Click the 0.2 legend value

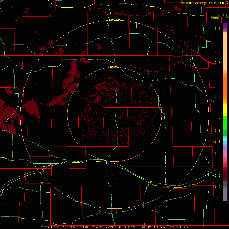click(x=218, y=164)
